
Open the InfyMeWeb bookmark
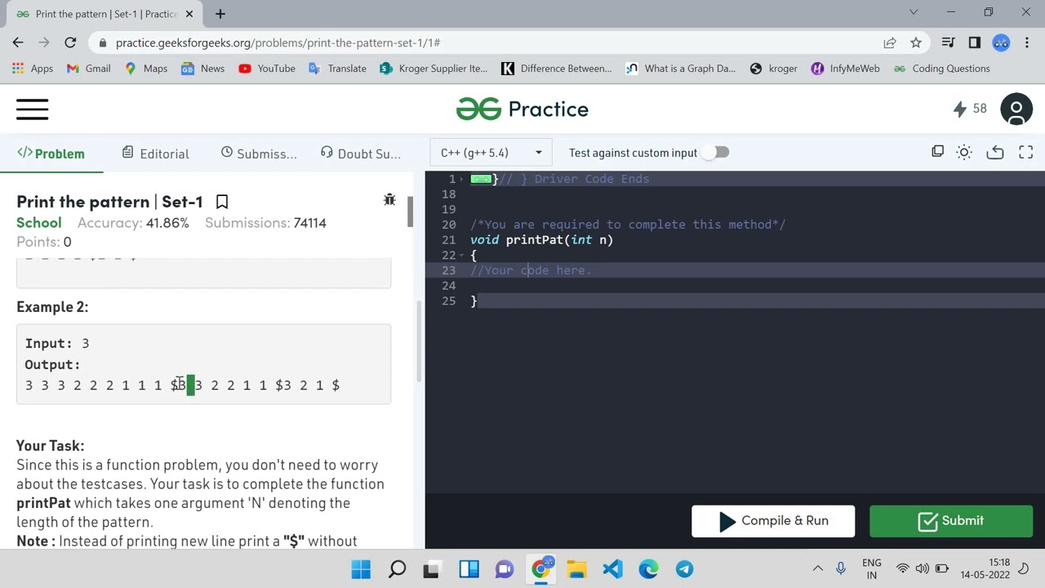pyautogui.click(x=845, y=69)
